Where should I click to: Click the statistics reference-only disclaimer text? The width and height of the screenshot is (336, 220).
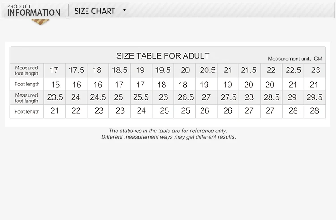168,131
